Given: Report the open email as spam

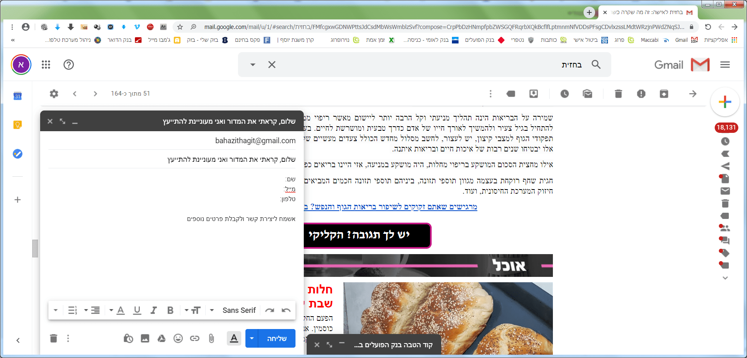Looking at the screenshot, I should click(641, 94).
